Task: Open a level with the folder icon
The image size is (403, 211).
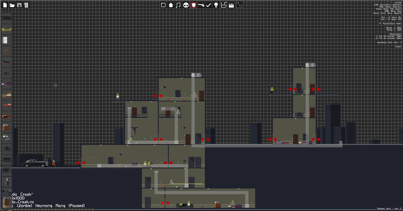Action: [12, 5]
